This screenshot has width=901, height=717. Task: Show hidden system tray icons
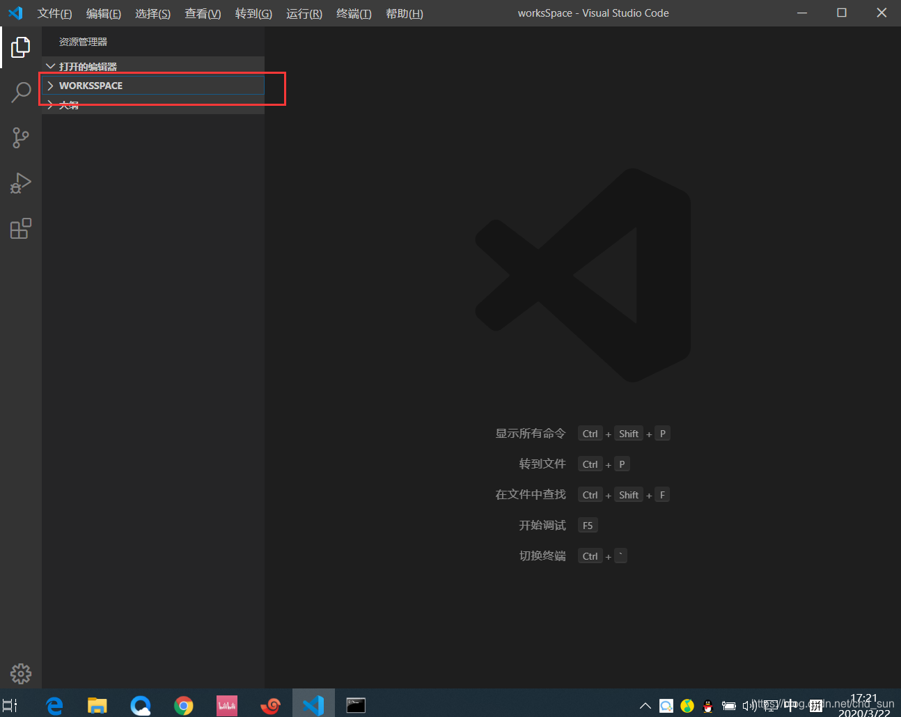coord(645,706)
